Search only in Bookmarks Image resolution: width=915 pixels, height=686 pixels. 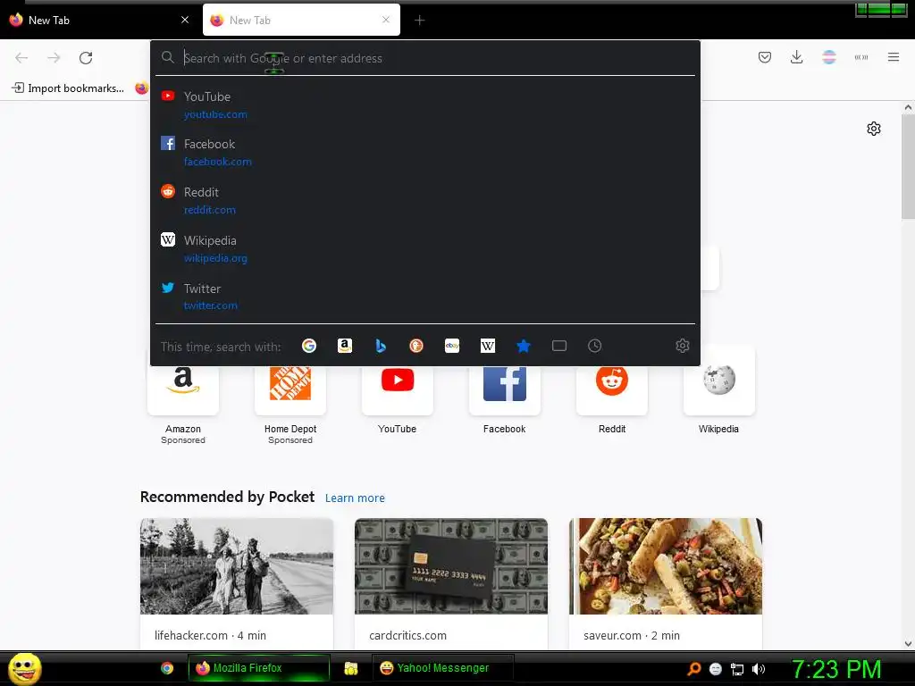[x=524, y=346]
